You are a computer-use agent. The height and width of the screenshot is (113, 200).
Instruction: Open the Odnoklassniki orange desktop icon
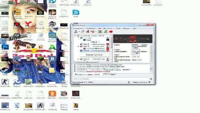(52, 94)
